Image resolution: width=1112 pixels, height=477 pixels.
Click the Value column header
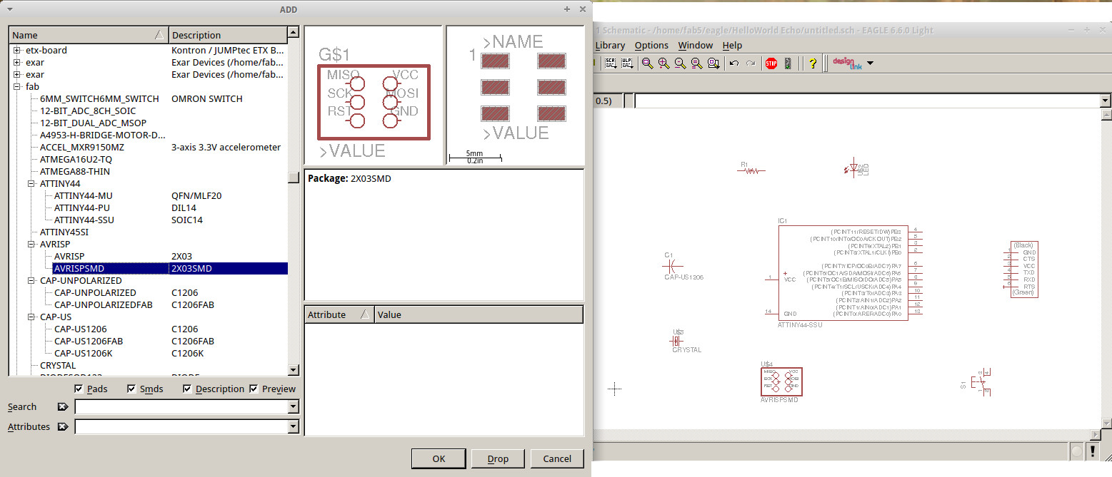[479, 314]
